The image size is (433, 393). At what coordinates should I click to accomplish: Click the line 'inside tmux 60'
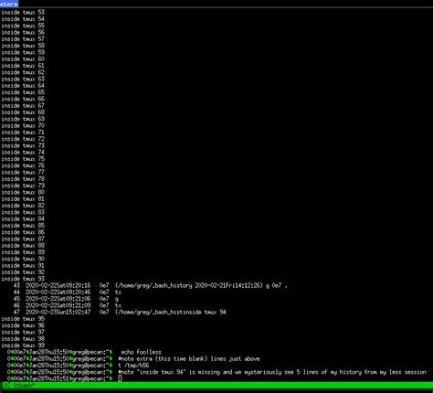(x=23, y=59)
